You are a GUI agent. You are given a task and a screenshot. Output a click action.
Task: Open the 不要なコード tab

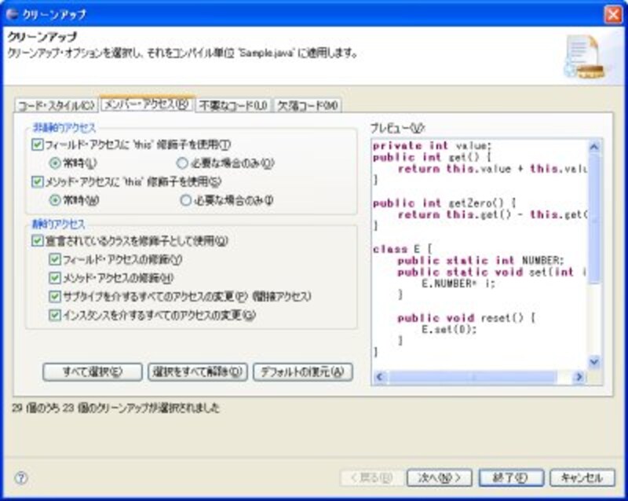pos(233,105)
